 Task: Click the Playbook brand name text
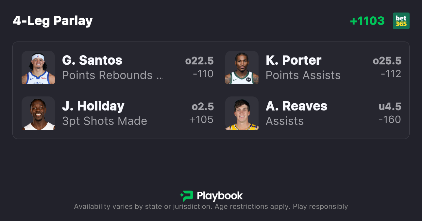click(220, 196)
